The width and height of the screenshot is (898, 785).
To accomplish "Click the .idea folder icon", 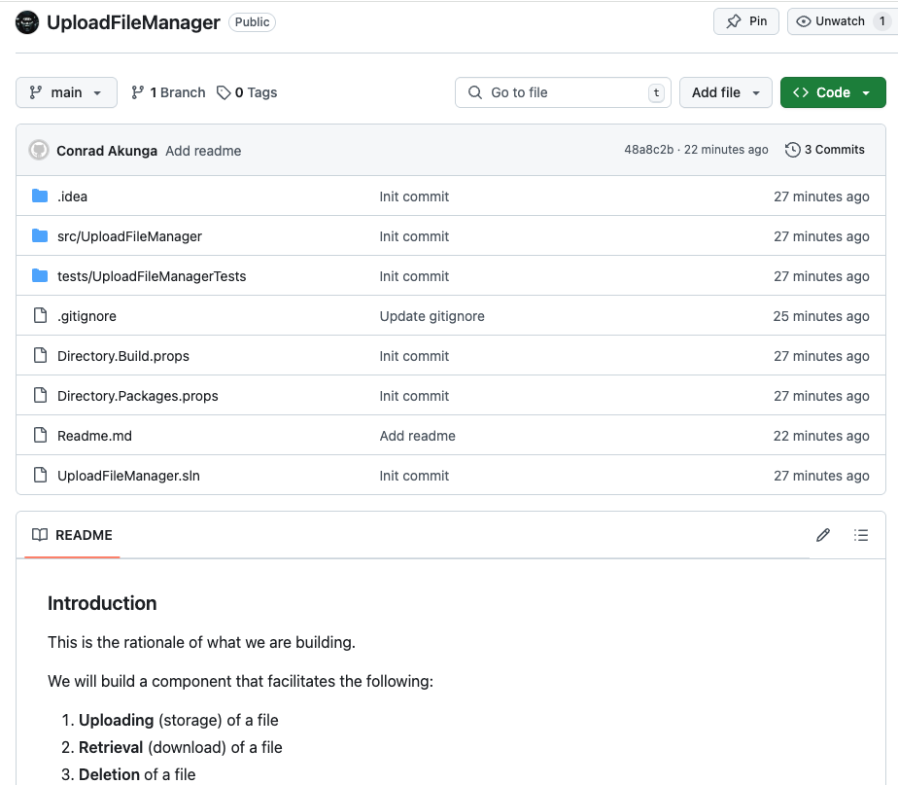I will 40,196.
